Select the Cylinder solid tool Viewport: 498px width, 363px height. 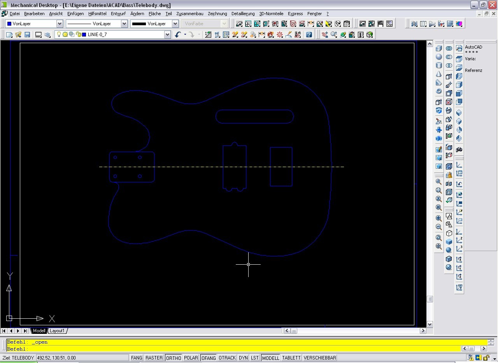pyautogui.click(x=439, y=66)
